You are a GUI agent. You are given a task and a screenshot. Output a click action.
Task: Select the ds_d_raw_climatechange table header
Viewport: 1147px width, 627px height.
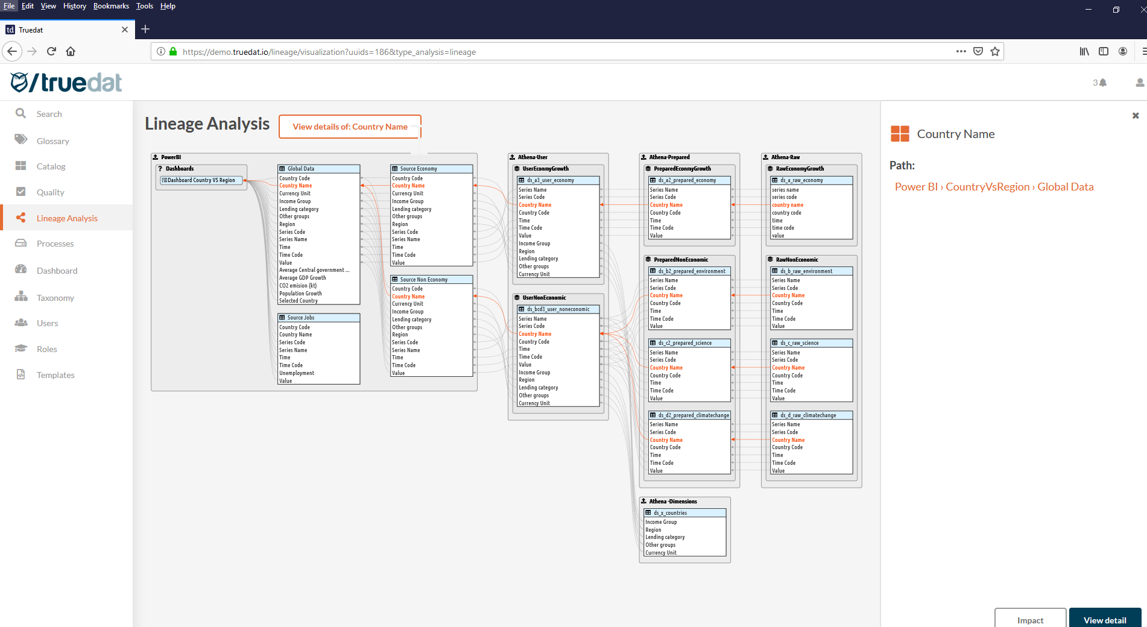(812, 415)
